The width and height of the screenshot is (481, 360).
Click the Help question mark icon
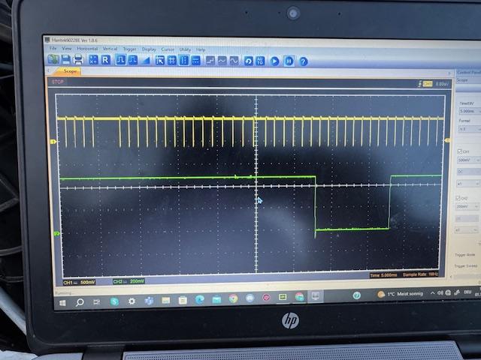pos(303,61)
